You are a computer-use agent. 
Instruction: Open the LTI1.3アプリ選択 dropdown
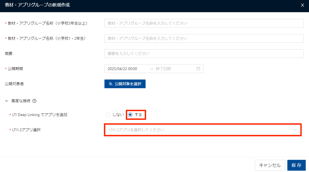(200, 130)
